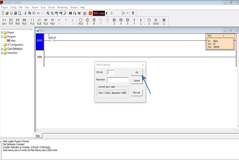Open the Wizard menu

35,7
